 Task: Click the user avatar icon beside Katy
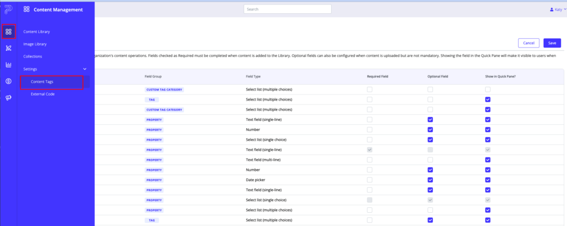pos(551,10)
